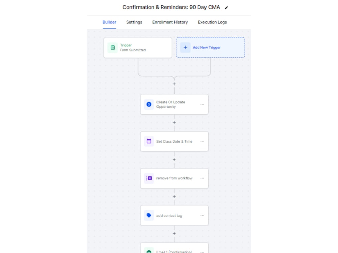
Task: Open the remove from workflow action card
Action: tap(174, 178)
